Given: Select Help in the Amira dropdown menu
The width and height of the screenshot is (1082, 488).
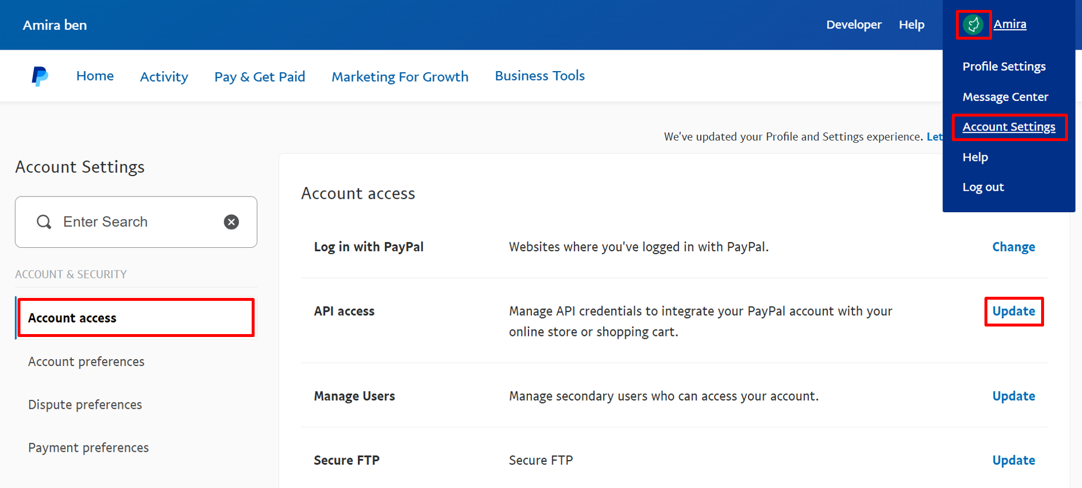Looking at the screenshot, I should click(975, 157).
